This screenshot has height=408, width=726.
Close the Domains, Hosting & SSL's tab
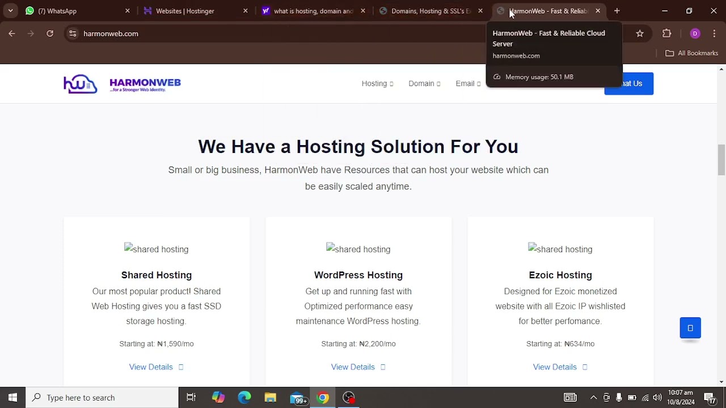point(480,11)
